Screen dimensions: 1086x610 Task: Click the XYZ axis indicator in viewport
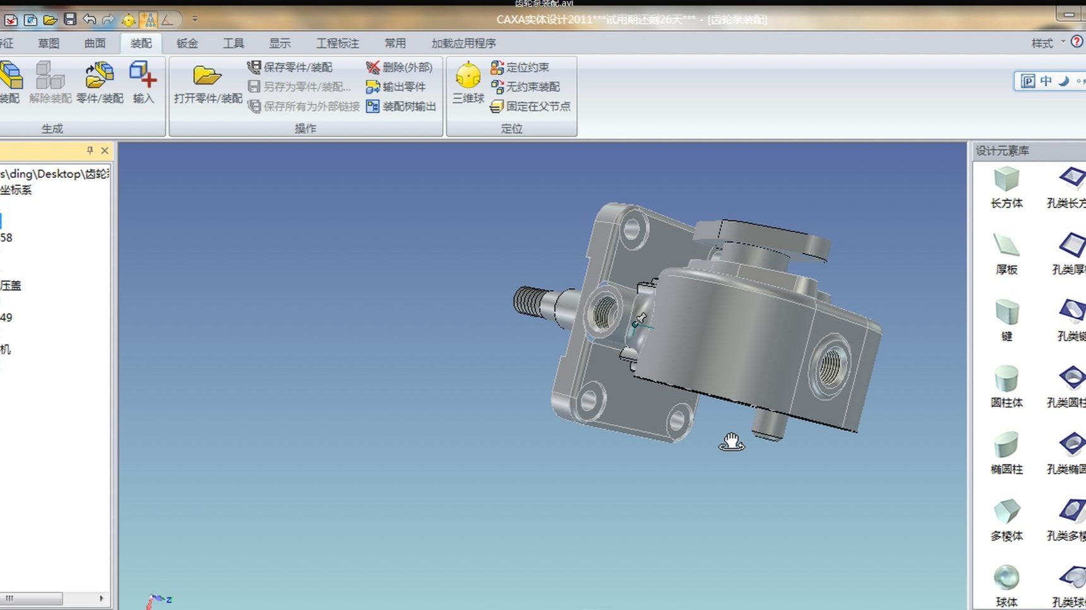point(158,601)
